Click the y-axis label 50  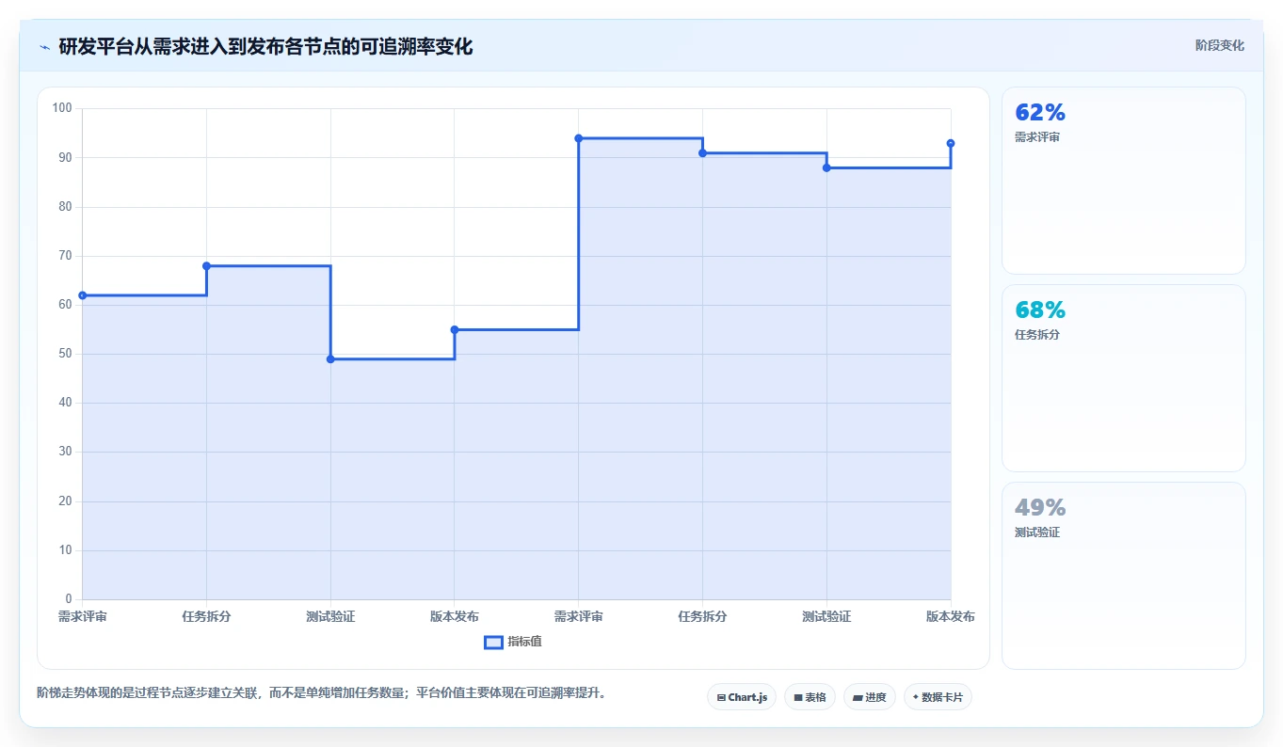[x=66, y=354]
